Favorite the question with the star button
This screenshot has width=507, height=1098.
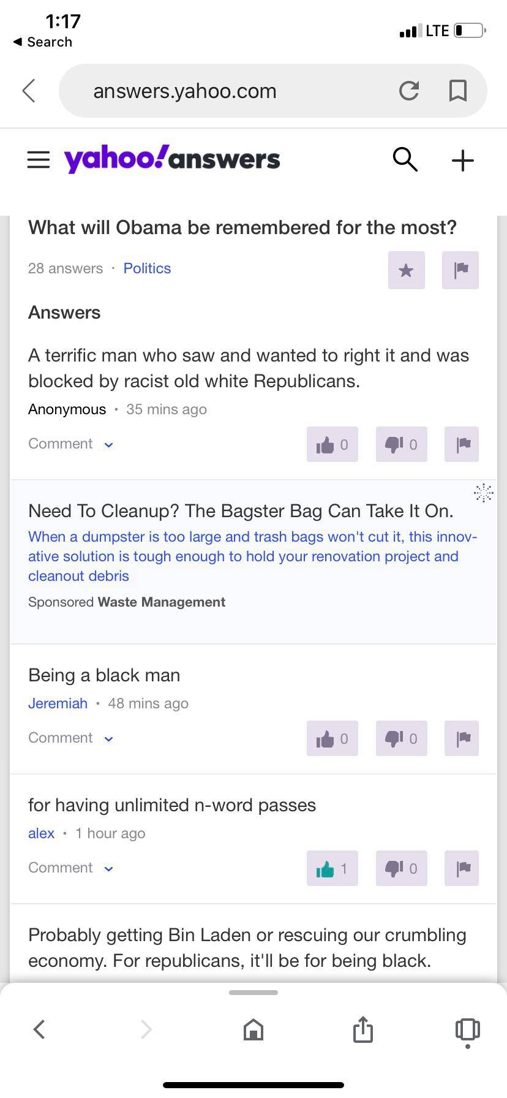coord(406,270)
